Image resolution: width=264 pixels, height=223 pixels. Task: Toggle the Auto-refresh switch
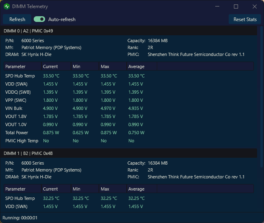click(x=39, y=19)
